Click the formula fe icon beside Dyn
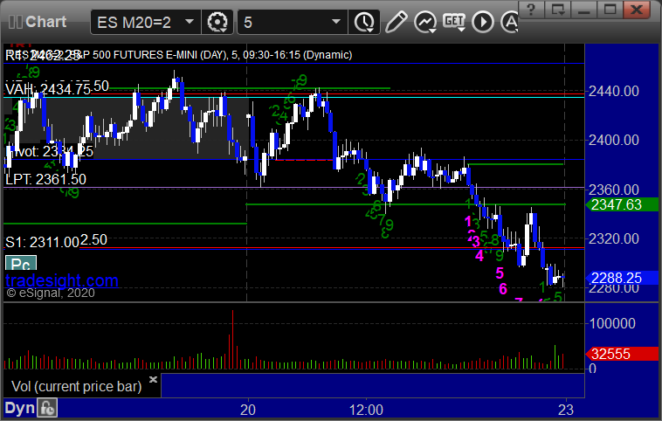 pos(47,409)
